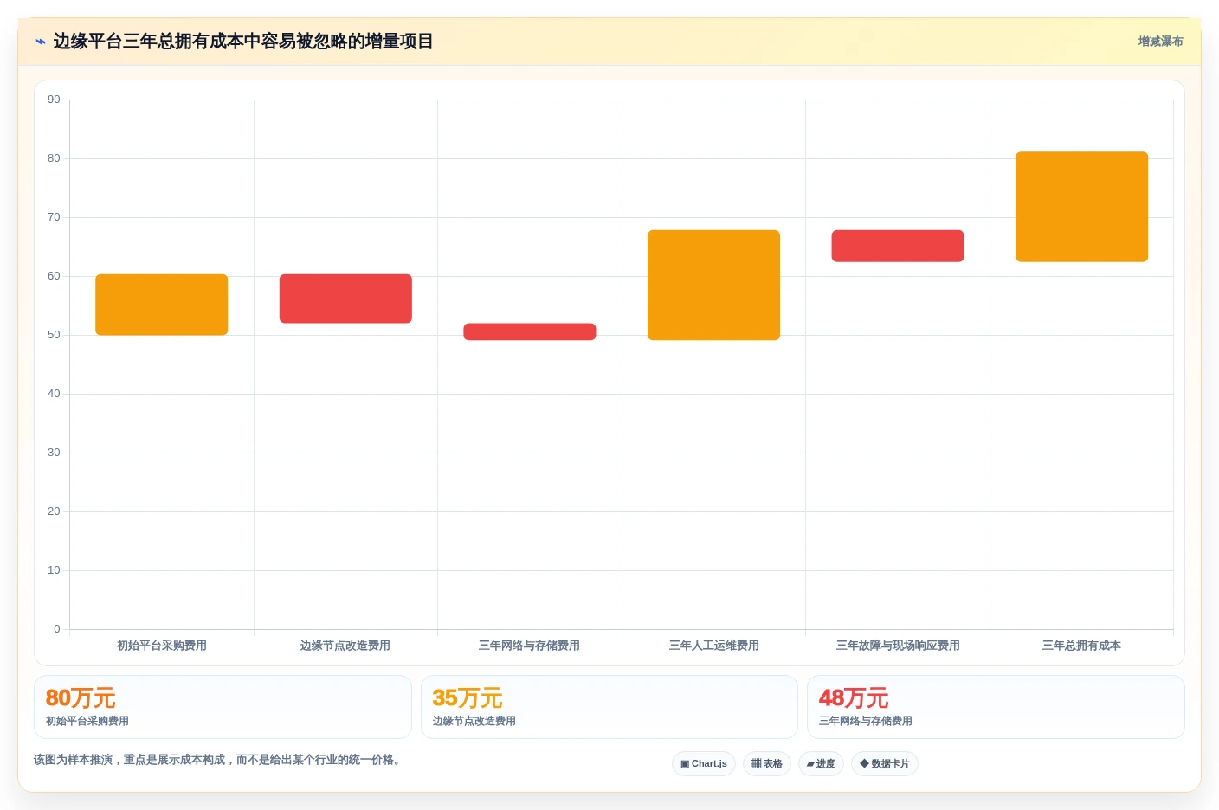1219x810 pixels.
Task: Select the 数据卡片 tag chip
Action: (885, 763)
